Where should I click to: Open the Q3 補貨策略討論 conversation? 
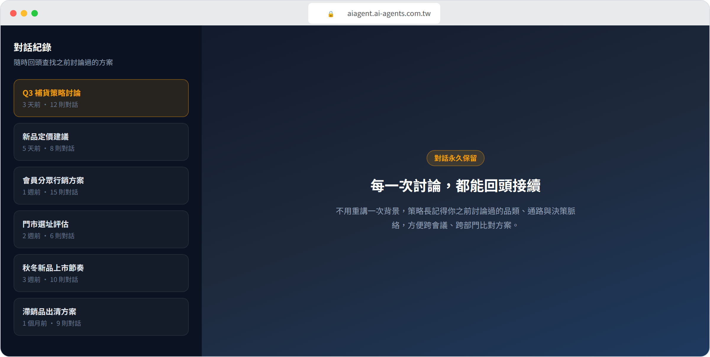101,98
